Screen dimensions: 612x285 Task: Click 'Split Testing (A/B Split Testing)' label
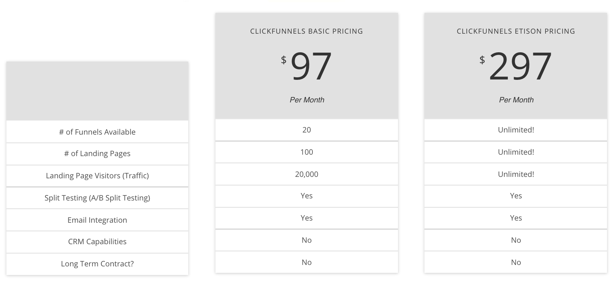coord(97,198)
